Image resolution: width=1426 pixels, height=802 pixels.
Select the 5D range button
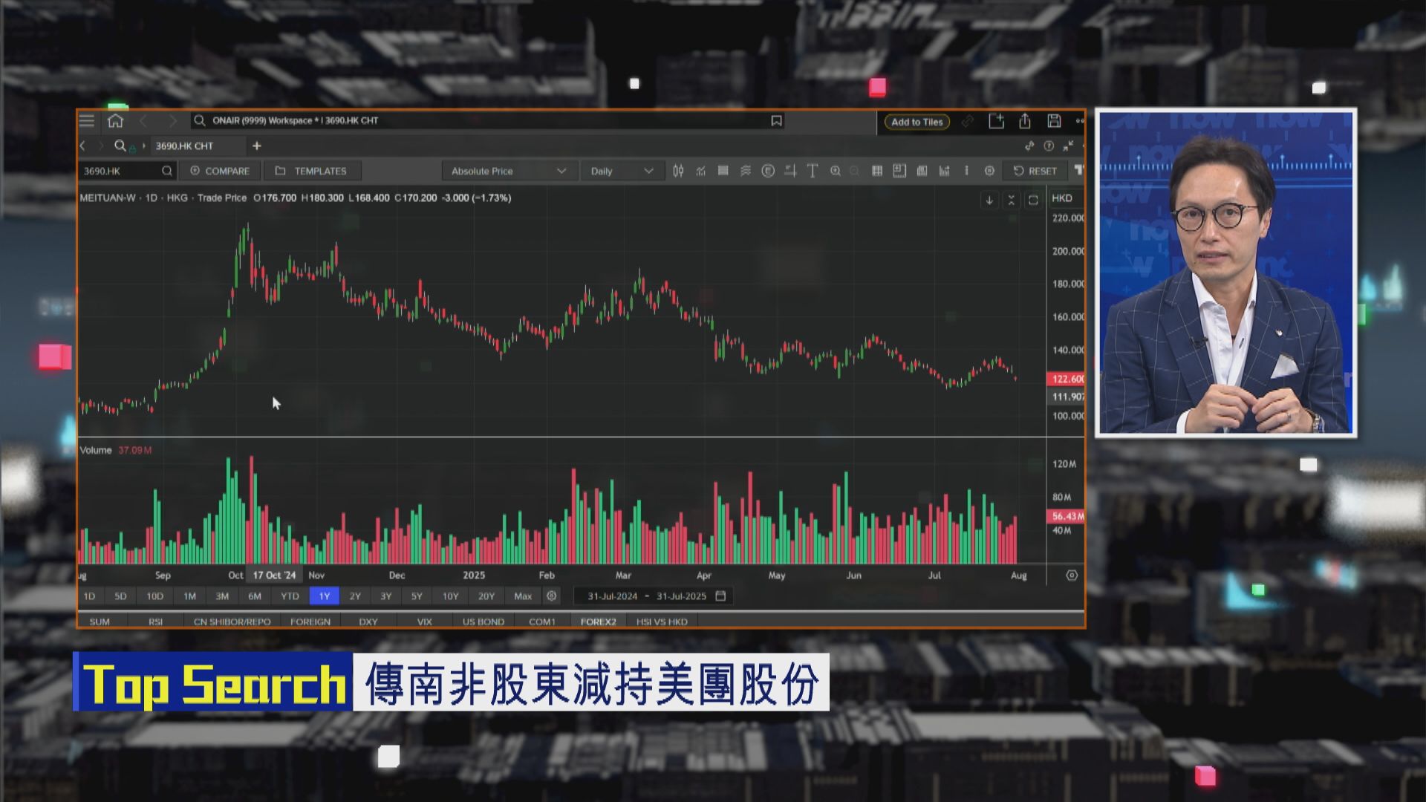tap(120, 596)
